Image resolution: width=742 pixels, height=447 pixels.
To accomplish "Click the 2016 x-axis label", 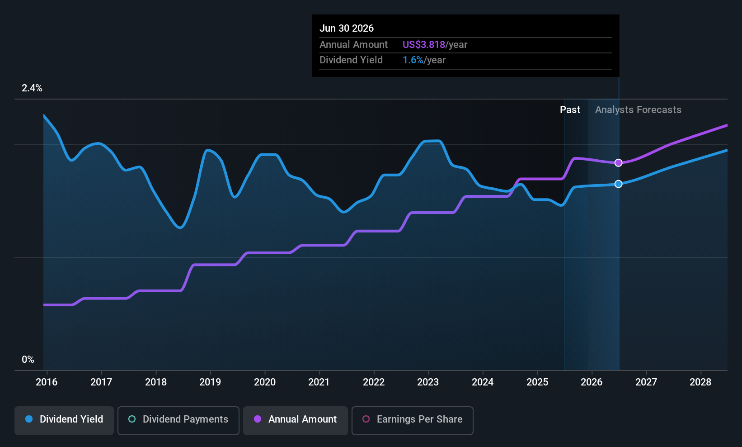I will click(47, 382).
